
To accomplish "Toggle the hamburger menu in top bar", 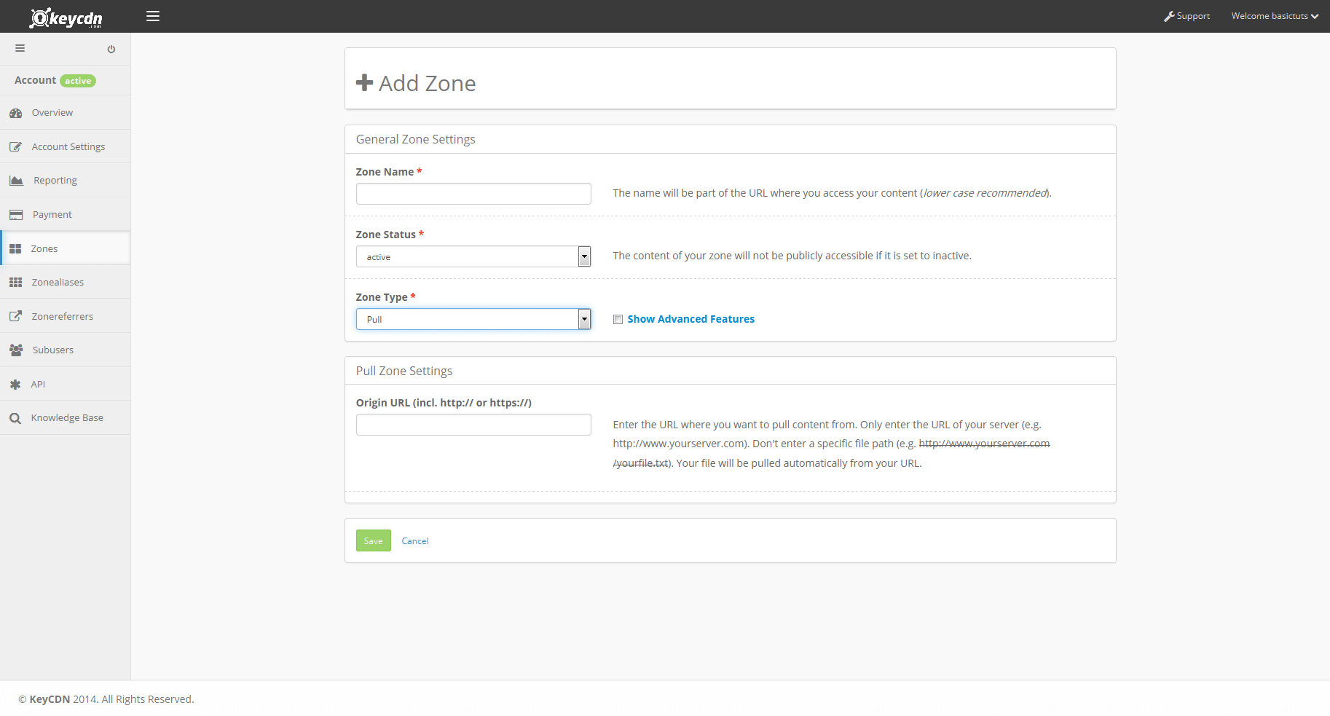I will pos(153,16).
